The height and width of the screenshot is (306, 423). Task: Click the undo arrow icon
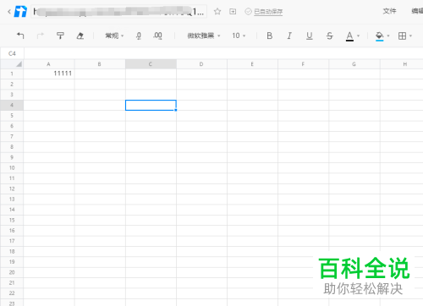point(20,36)
